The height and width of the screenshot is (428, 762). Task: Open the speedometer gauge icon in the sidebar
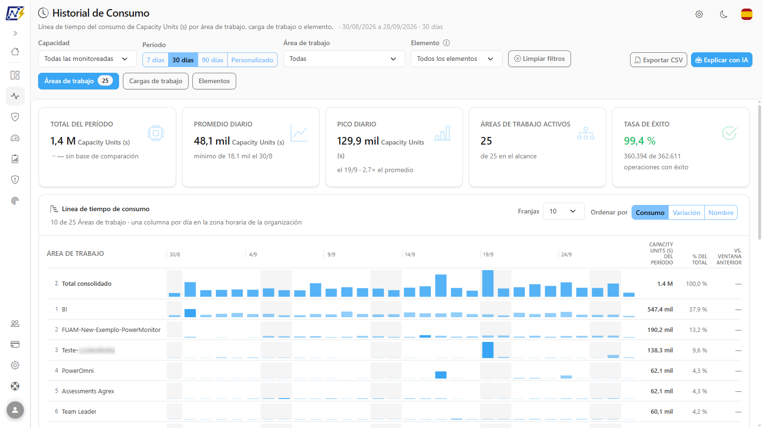point(15,138)
